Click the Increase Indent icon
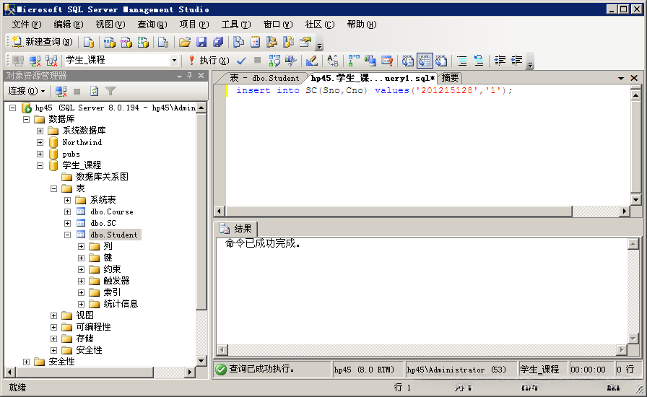Screen dimensions: 647x397 tap(516, 61)
